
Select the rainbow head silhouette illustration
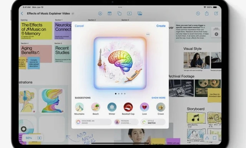52,101
